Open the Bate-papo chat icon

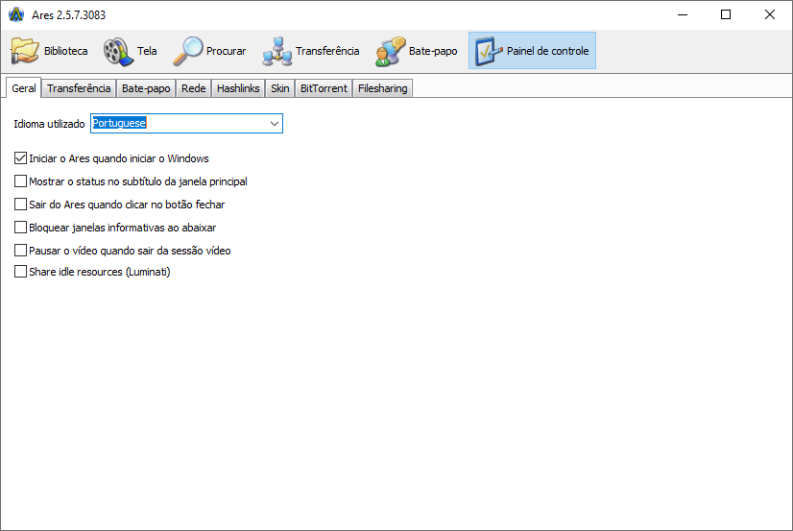pyautogui.click(x=391, y=51)
